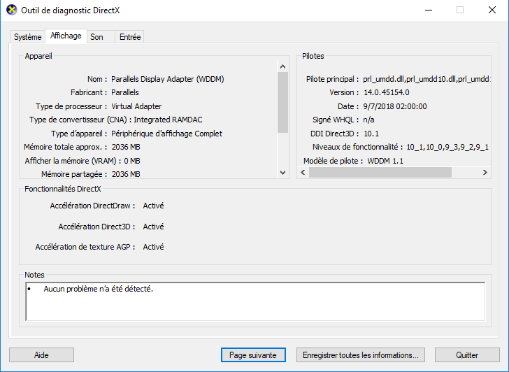This screenshot has height=372, width=509.
Task: Click the Pilote principal prl_umdd.dll value
Action: tap(426, 79)
